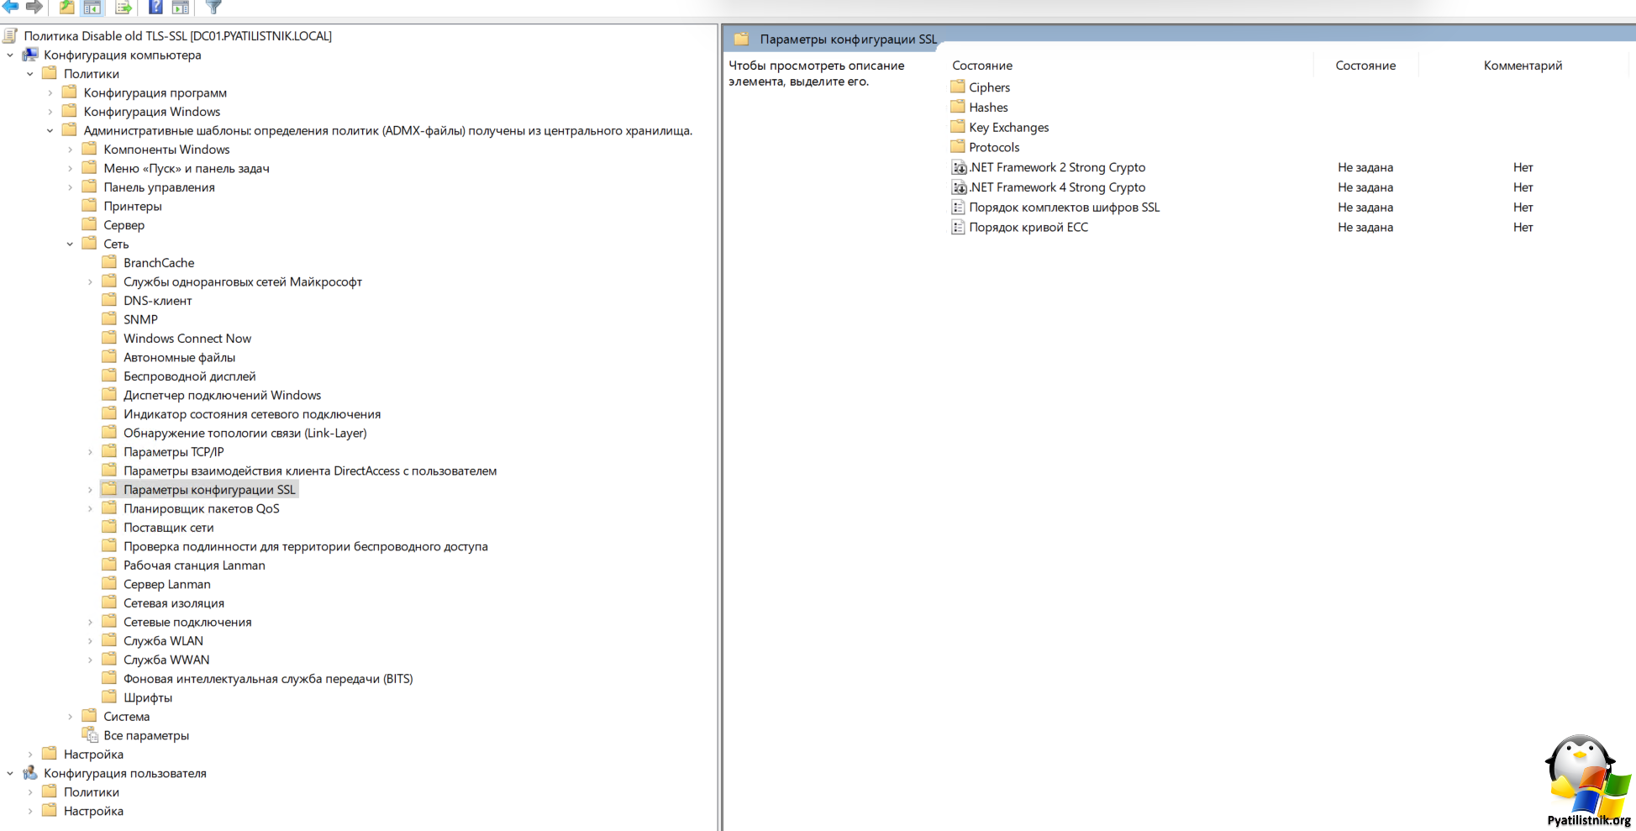Collapse Конфигурация компьютера root node
The height and width of the screenshot is (831, 1636).
point(10,55)
